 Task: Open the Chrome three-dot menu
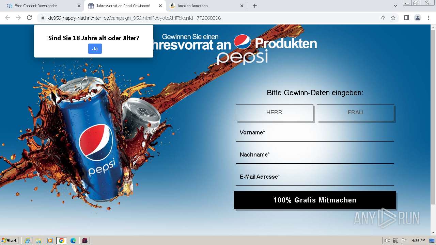point(429,18)
